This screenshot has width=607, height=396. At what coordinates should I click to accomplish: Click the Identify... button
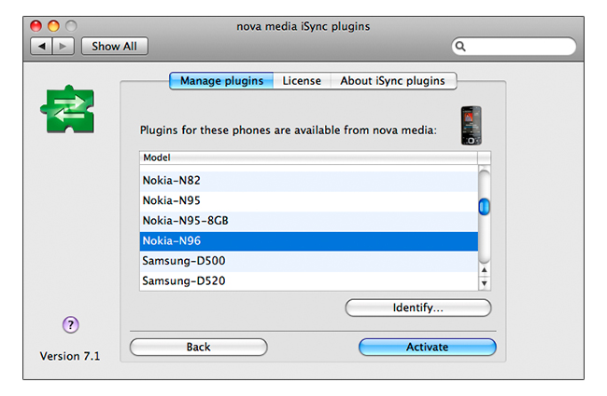point(418,307)
